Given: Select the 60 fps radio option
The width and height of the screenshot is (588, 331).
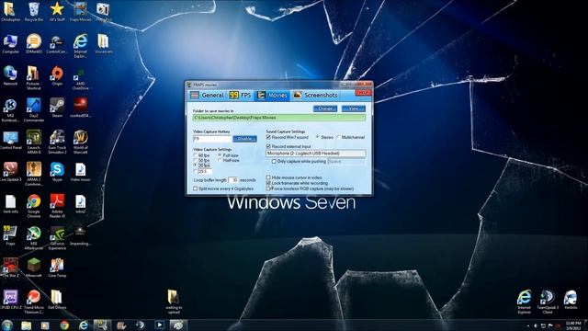Looking at the screenshot, I should 196,155.
